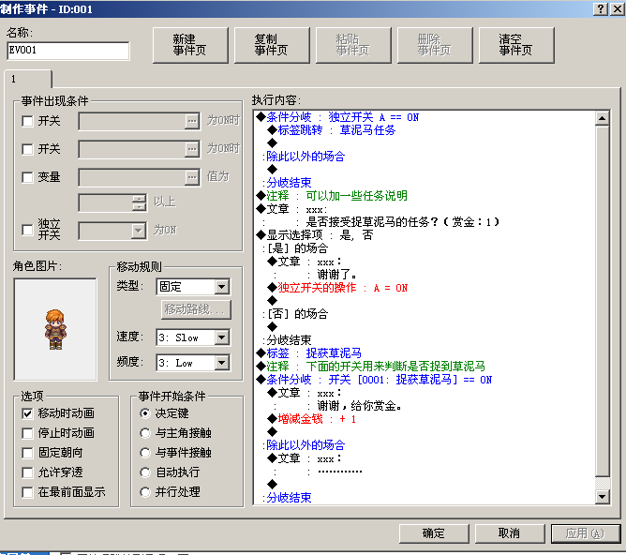Select the red 增减金钱 : + 1 line
Screen dimensions: 626x555
pyautogui.click(x=312, y=419)
